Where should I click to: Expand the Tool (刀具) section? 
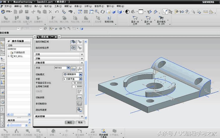[82, 54]
